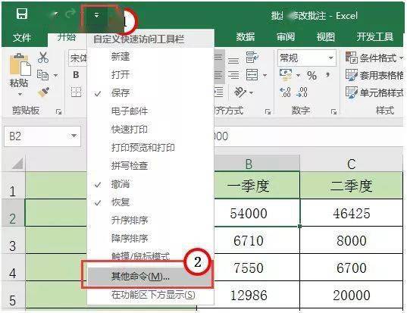This screenshot has width=407, height=313.
Task: Click the Increase Decimal icon
Action: (285, 92)
